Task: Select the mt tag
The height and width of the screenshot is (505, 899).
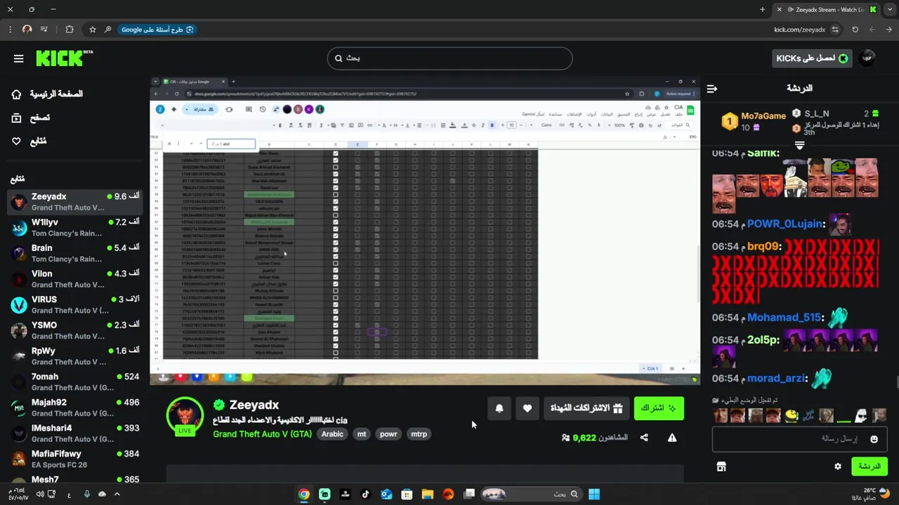Action: pyautogui.click(x=362, y=434)
